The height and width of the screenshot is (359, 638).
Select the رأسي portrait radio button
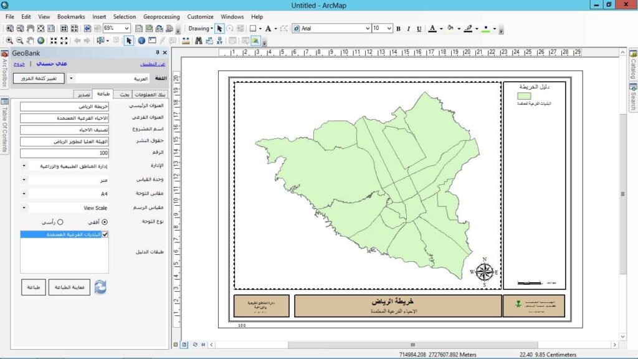(x=60, y=222)
